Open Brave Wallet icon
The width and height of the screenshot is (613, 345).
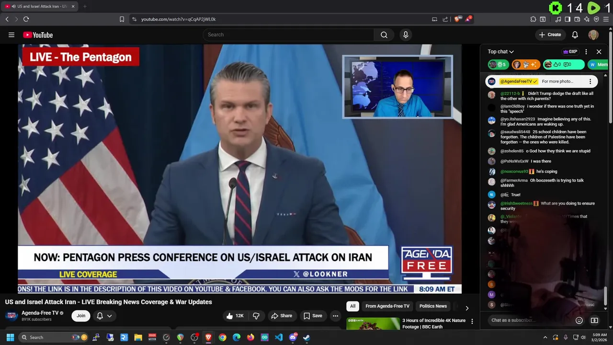click(577, 19)
